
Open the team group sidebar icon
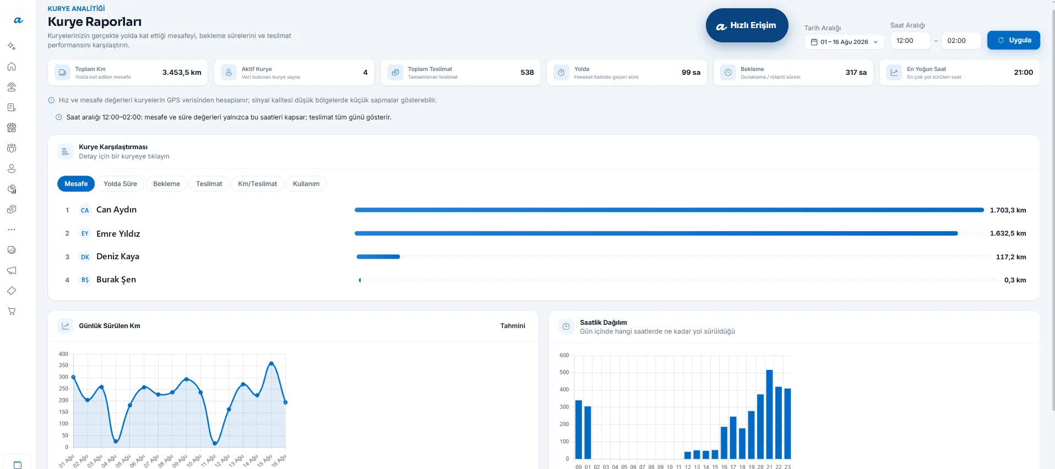[12, 148]
